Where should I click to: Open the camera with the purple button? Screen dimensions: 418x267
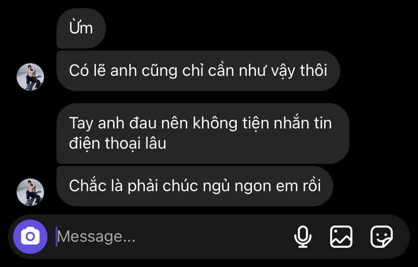point(30,237)
